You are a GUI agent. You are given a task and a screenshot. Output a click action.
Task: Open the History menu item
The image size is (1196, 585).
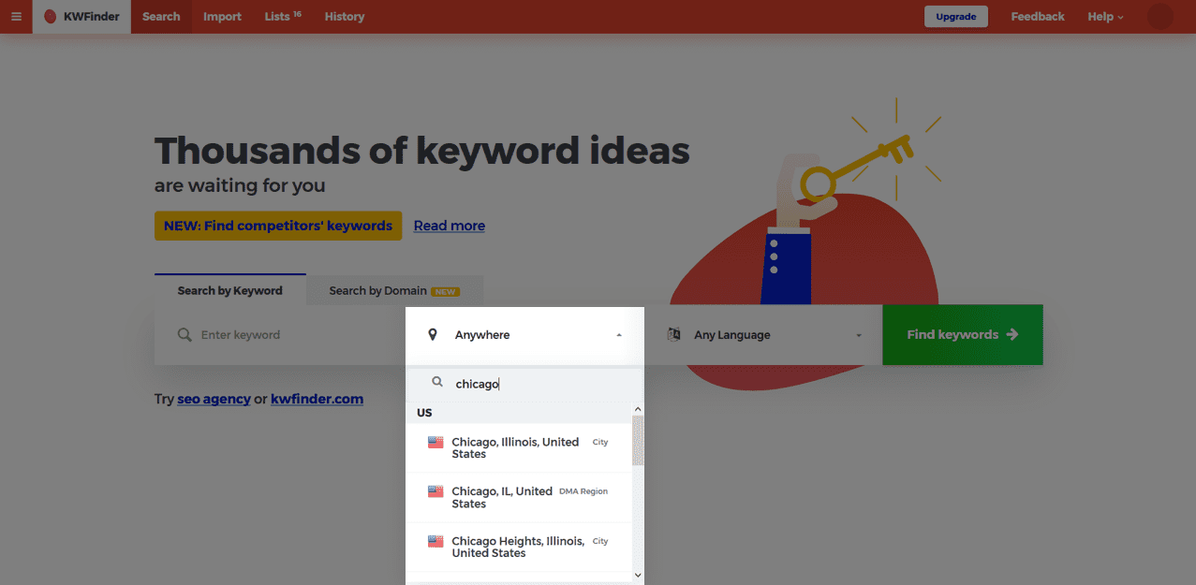pos(344,16)
